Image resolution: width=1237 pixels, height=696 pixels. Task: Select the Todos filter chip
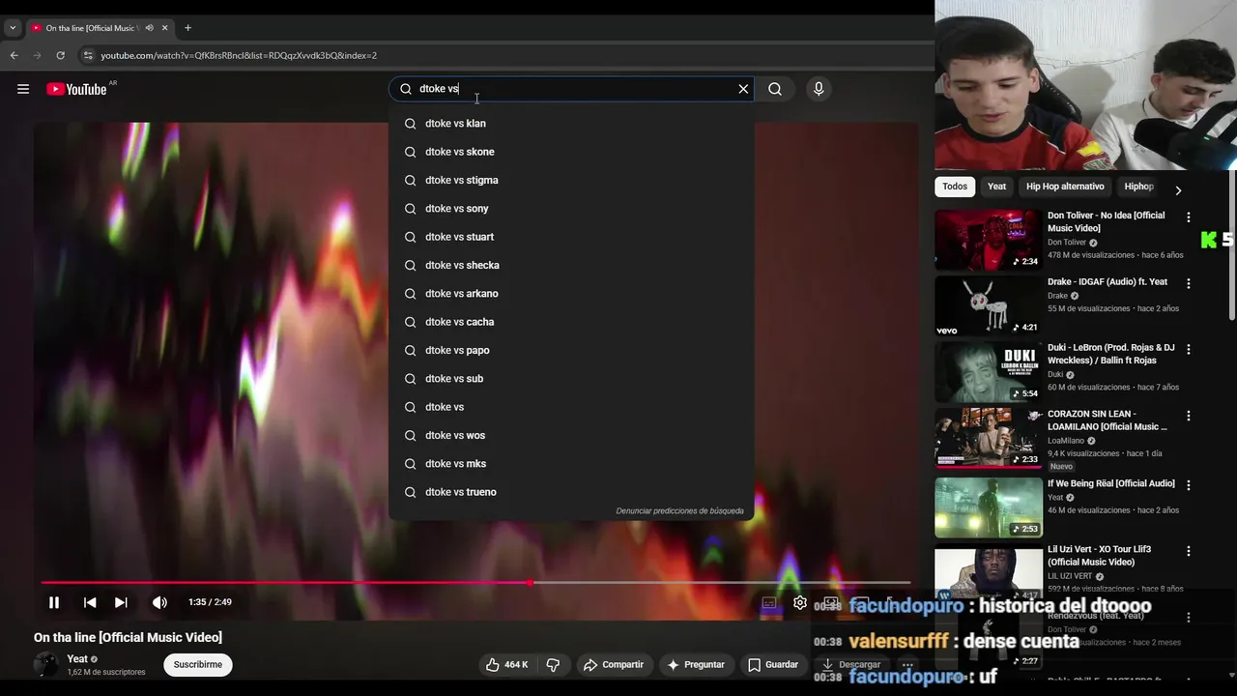tap(955, 187)
